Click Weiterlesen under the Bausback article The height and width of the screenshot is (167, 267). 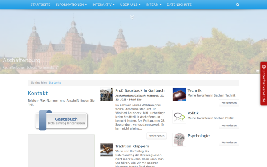(157, 136)
